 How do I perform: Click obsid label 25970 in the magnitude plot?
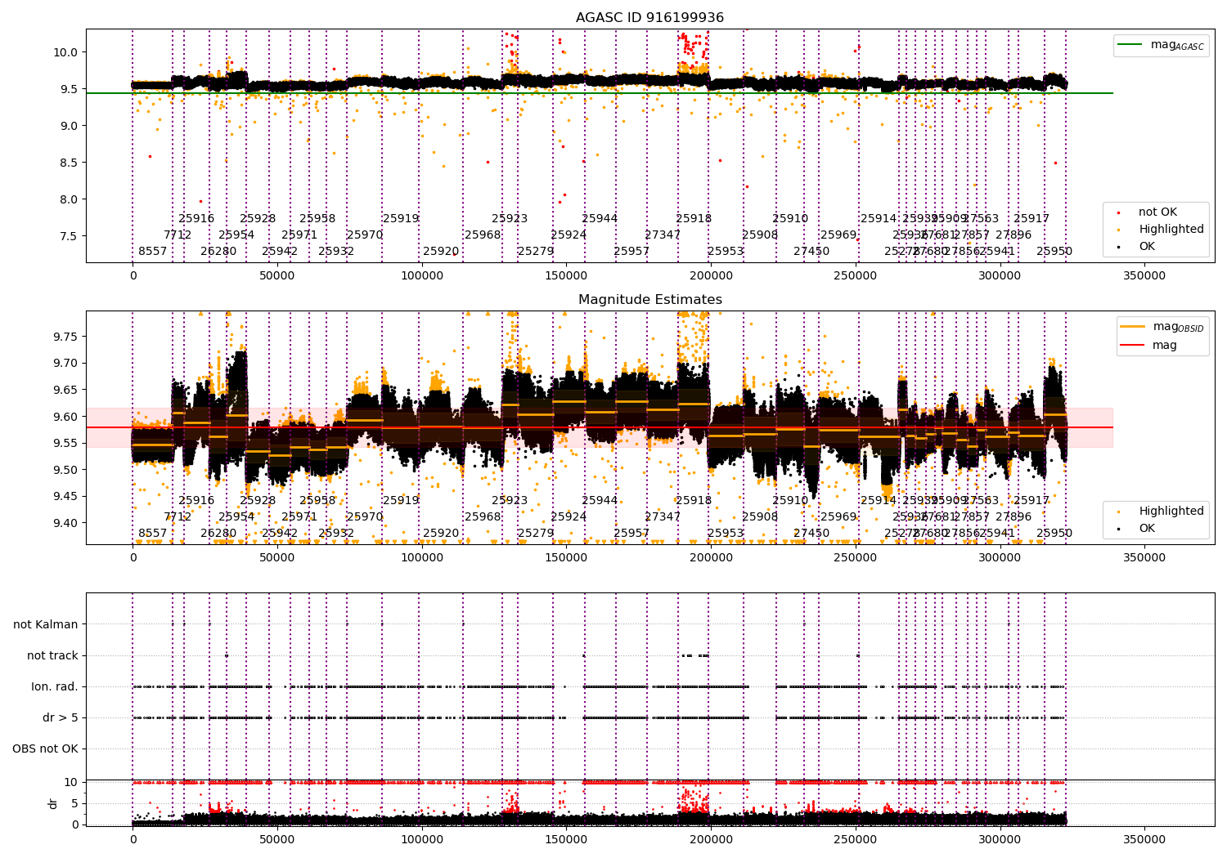tap(365, 517)
